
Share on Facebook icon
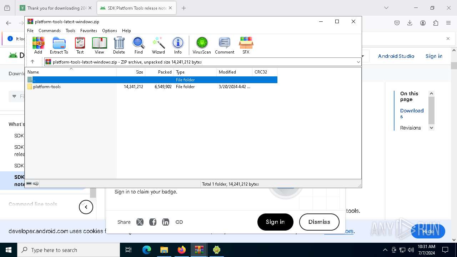(153, 222)
